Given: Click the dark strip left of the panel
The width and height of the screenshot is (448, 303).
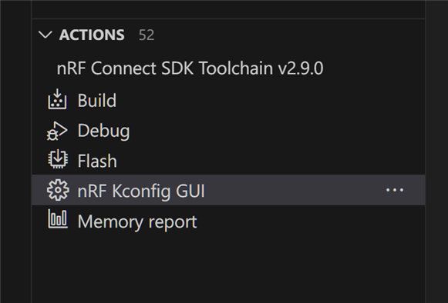Looking at the screenshot, I should (x=15, y=151).
